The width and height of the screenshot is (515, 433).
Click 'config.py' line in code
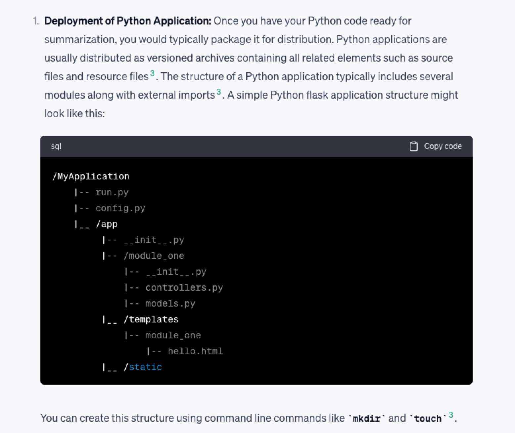pyautogui.click(x=120, y=208)
